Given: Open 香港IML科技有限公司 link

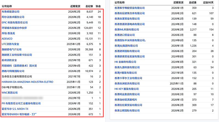Looking at the screenshot, I should [127, 30].
